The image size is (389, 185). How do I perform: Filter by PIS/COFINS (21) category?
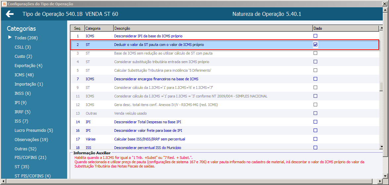[30, 158]
